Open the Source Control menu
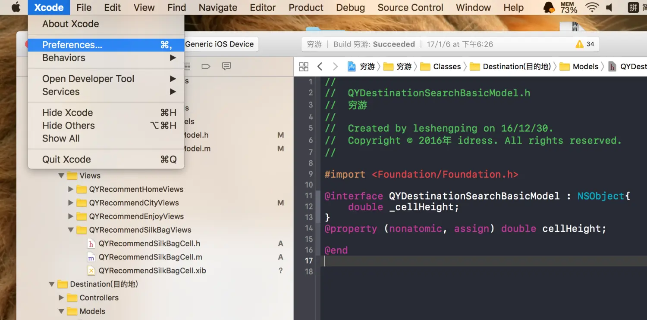647x320 pixels. point(410,7)
